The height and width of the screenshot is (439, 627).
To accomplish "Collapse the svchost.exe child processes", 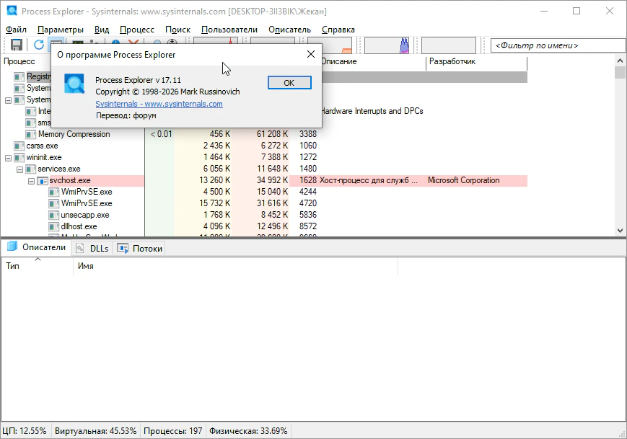I will pyautogui.click(x=32, y=180).
